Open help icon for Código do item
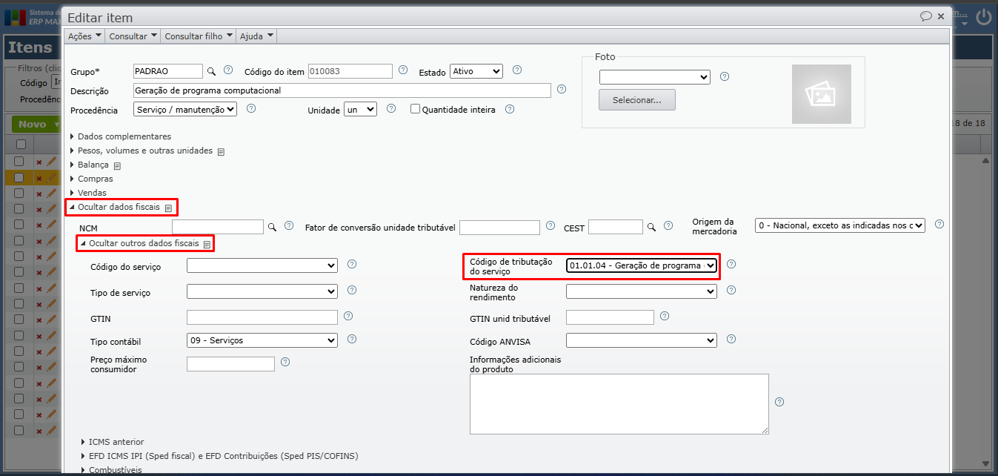Screen dimensions: 998x476 coord(403,70)
